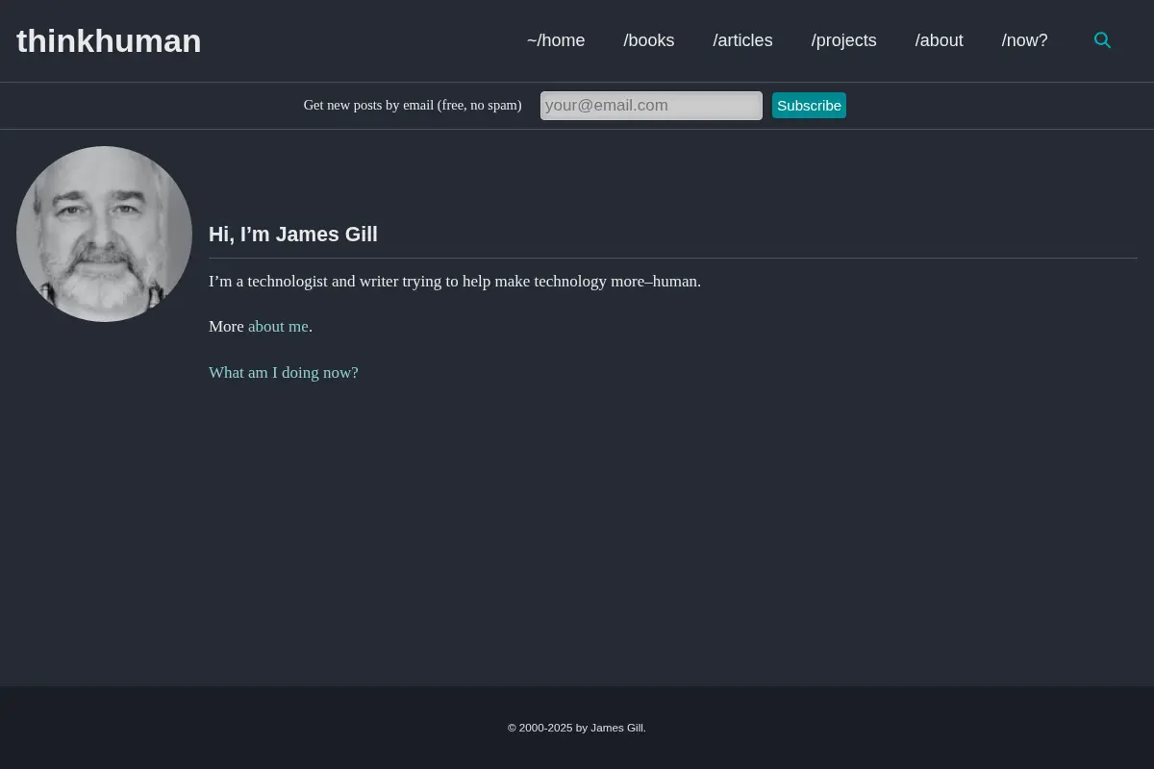
Task: Click the thinkhuman site logo
Action: [109, 40]
